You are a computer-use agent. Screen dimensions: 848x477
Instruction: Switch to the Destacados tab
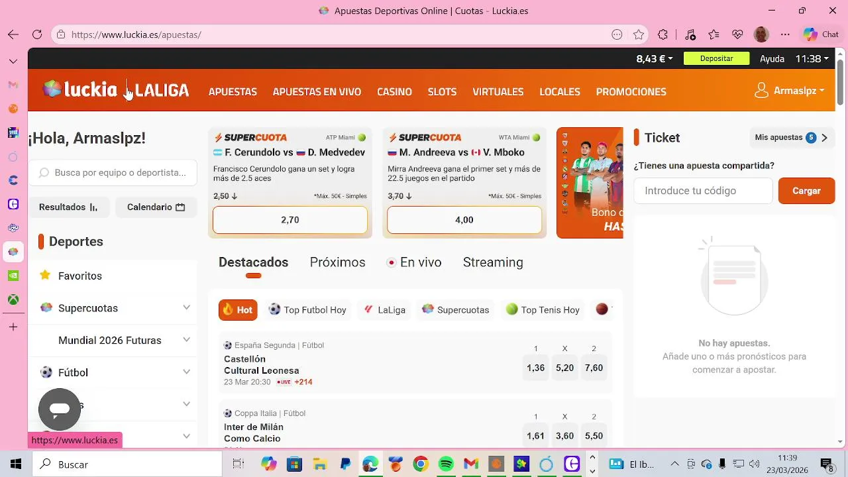point(253,262)
